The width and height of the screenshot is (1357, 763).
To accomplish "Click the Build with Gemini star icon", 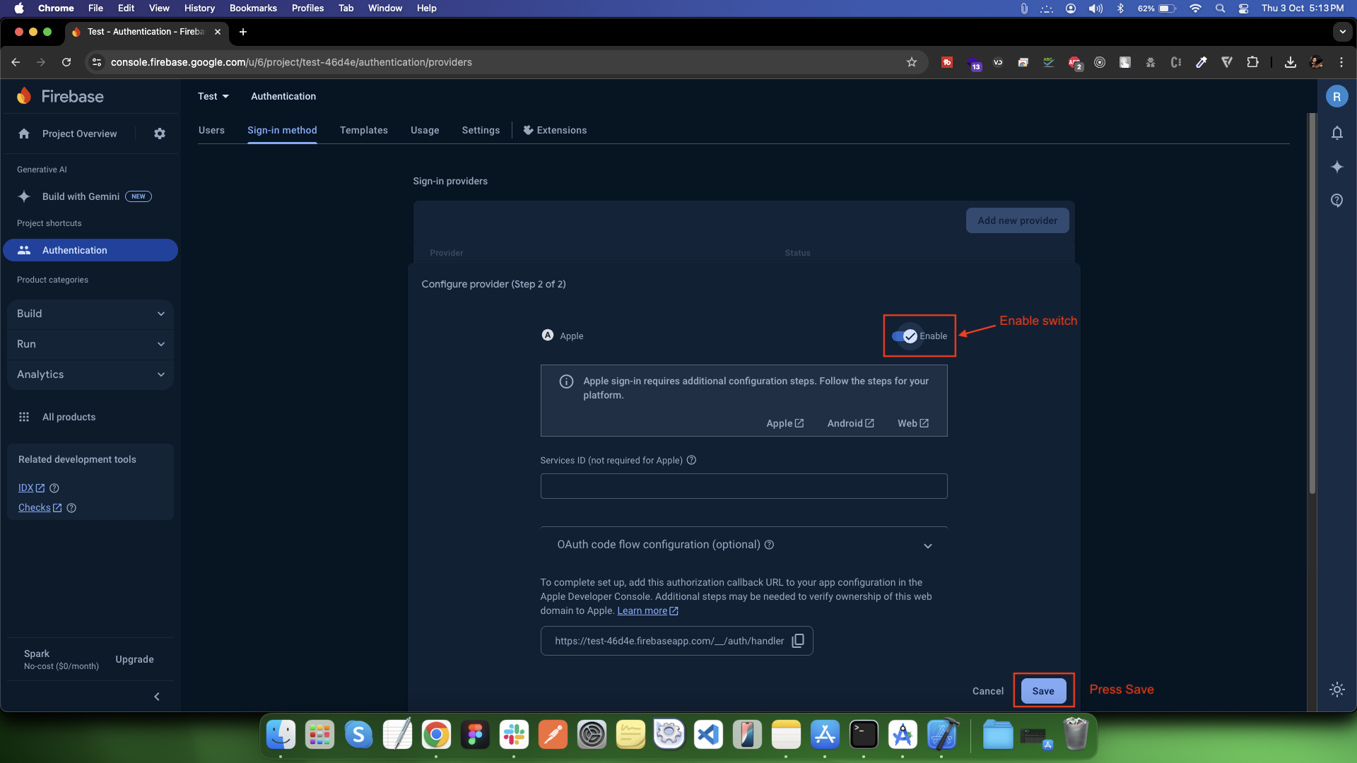I will (25, 196).
